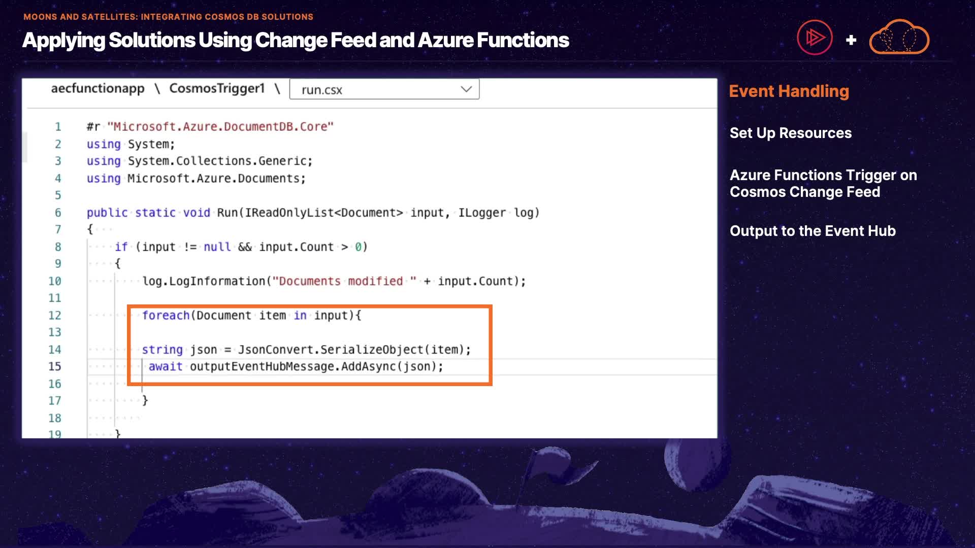This screenshot has height=548, width=975.
Task: Click the flag on the moon illustration
Action: pos(534,468)
